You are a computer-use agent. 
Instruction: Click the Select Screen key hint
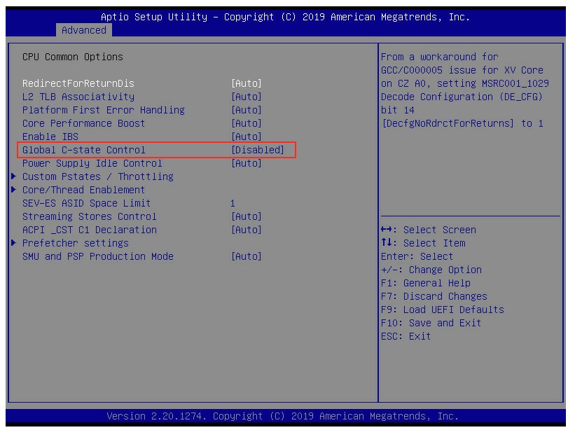click(x=429, y=230)
